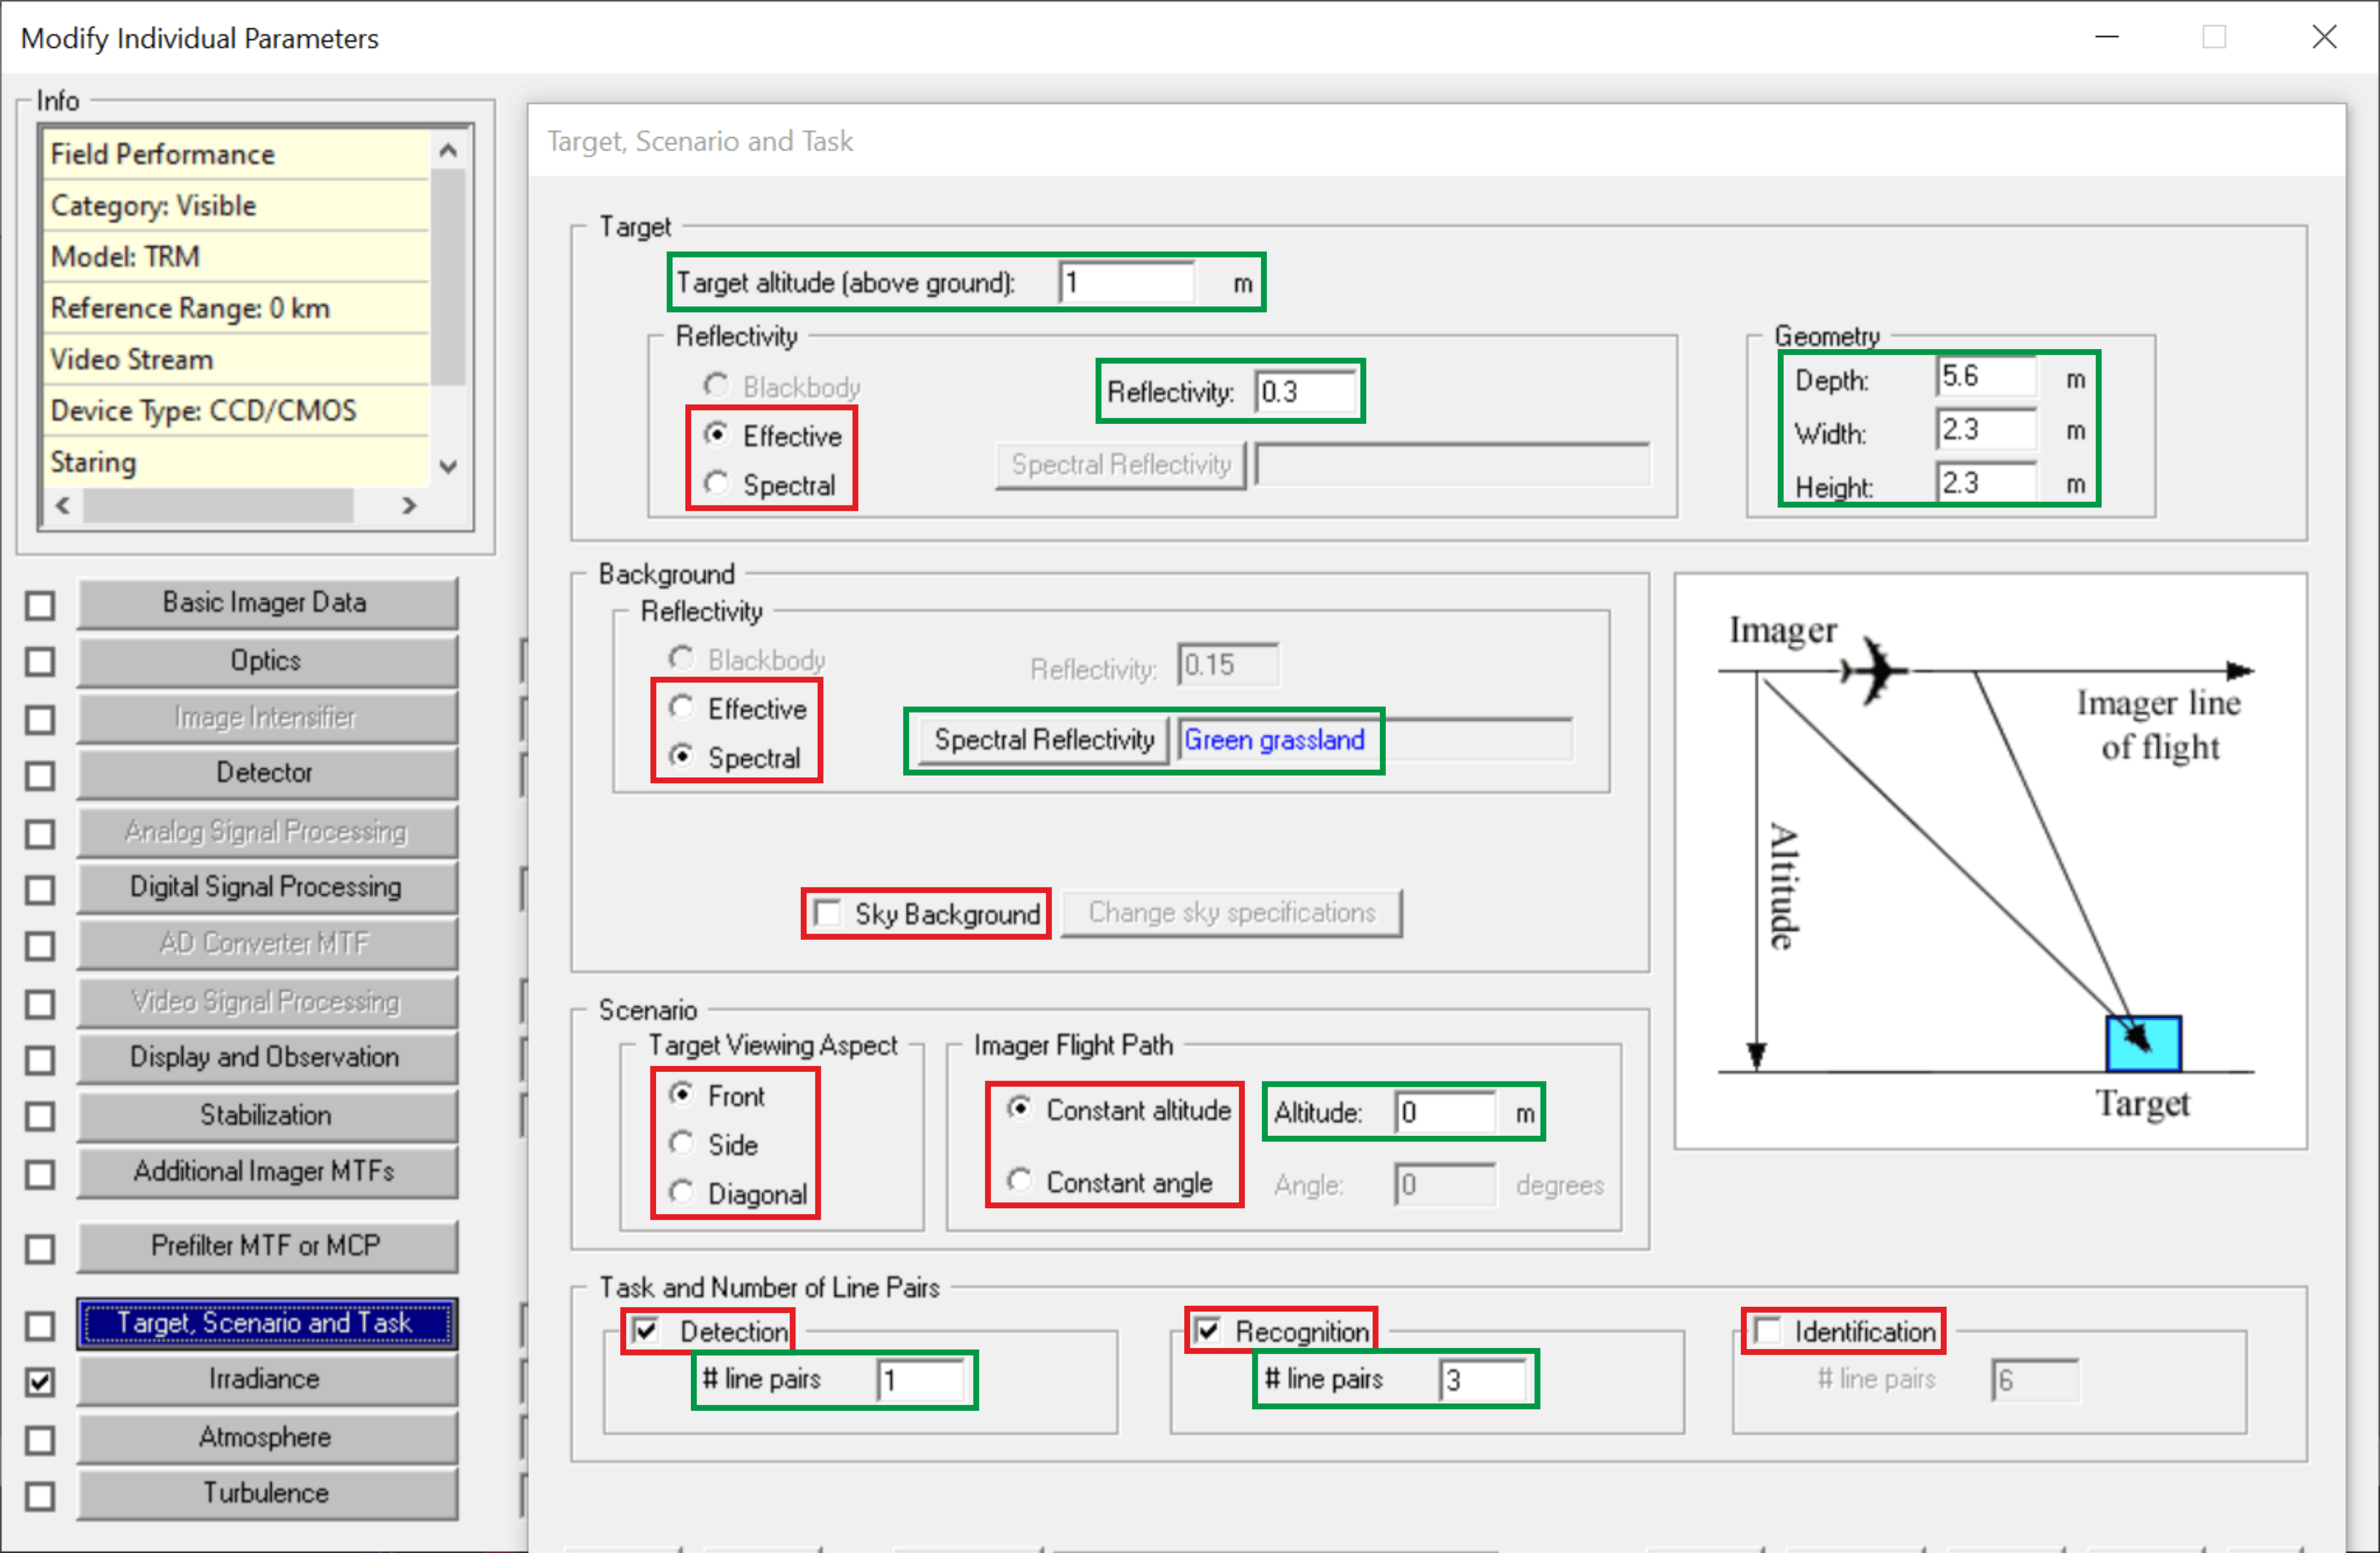Switch to the Atmosphere section
2380x1553 pixels.
(267, 1437)
